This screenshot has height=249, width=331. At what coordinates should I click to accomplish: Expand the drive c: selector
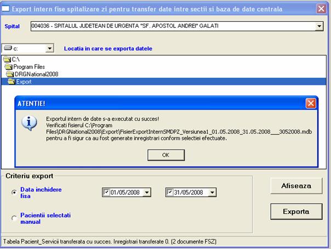49,49
